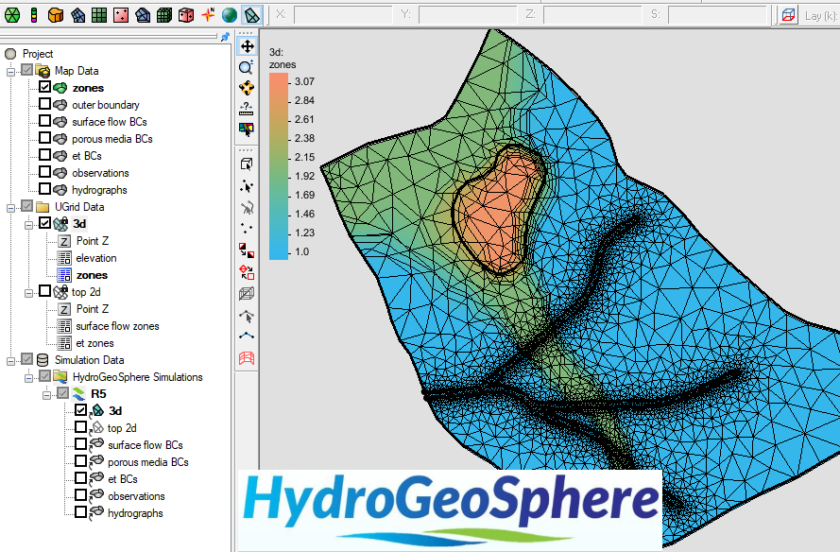Click the green globe icon in top toolbar
This screenshot has height=552, width=840.
click(229, 14)
